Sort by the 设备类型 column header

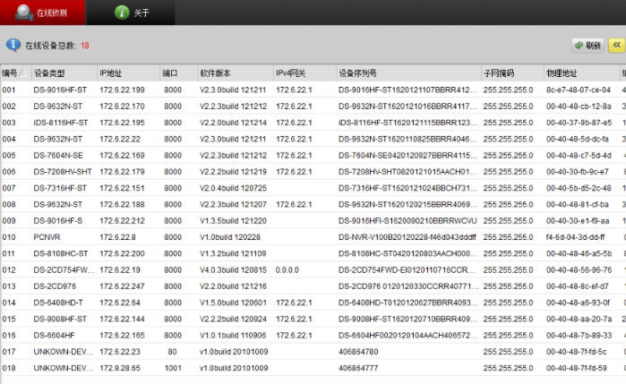(64, 73)
